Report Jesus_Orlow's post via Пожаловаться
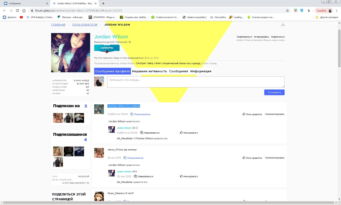 click(x=133, y=158)
